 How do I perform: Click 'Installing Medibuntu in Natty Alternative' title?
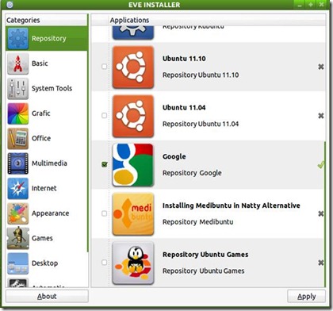[232, 205]
